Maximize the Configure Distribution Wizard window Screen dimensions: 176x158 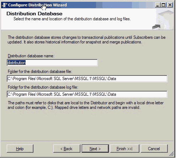click(164, 5)
